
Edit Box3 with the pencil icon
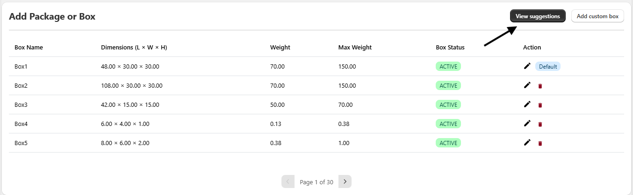coord(527,104)
